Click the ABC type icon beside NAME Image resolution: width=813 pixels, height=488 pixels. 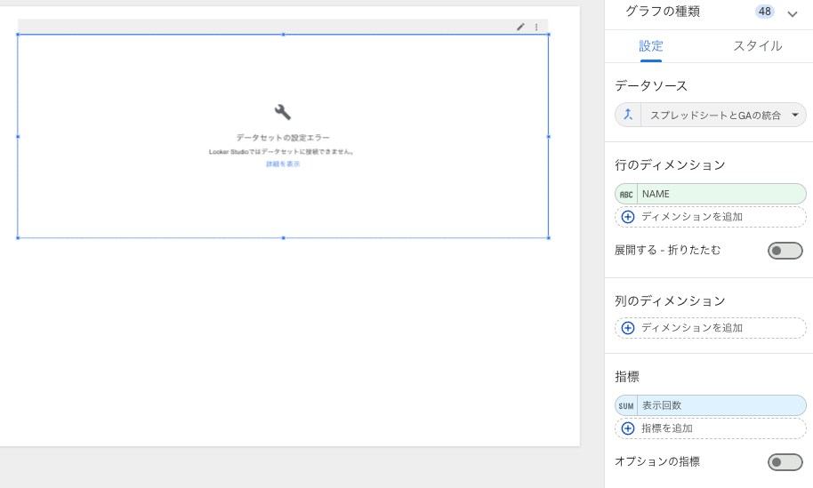pyautogui.click(x=626, y=194)
